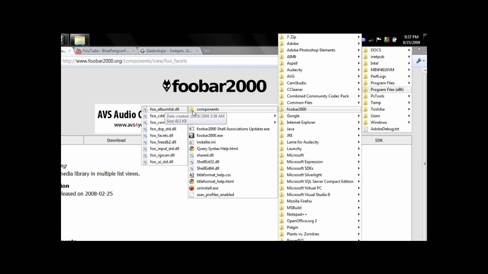Image resolution: width=488 pixels, height=274 pixels.
Task: Expand the Audacity folder submenu
Action: pyautogui.click(x=319, y=70)
